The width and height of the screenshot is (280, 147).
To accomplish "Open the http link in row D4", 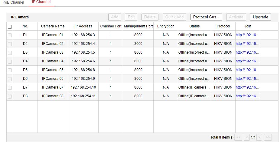I will tap(247, 61).
